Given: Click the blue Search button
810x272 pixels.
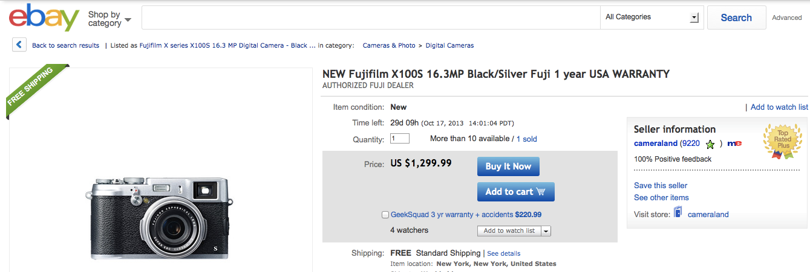Looking at the screenshot, I should point(736,17).
